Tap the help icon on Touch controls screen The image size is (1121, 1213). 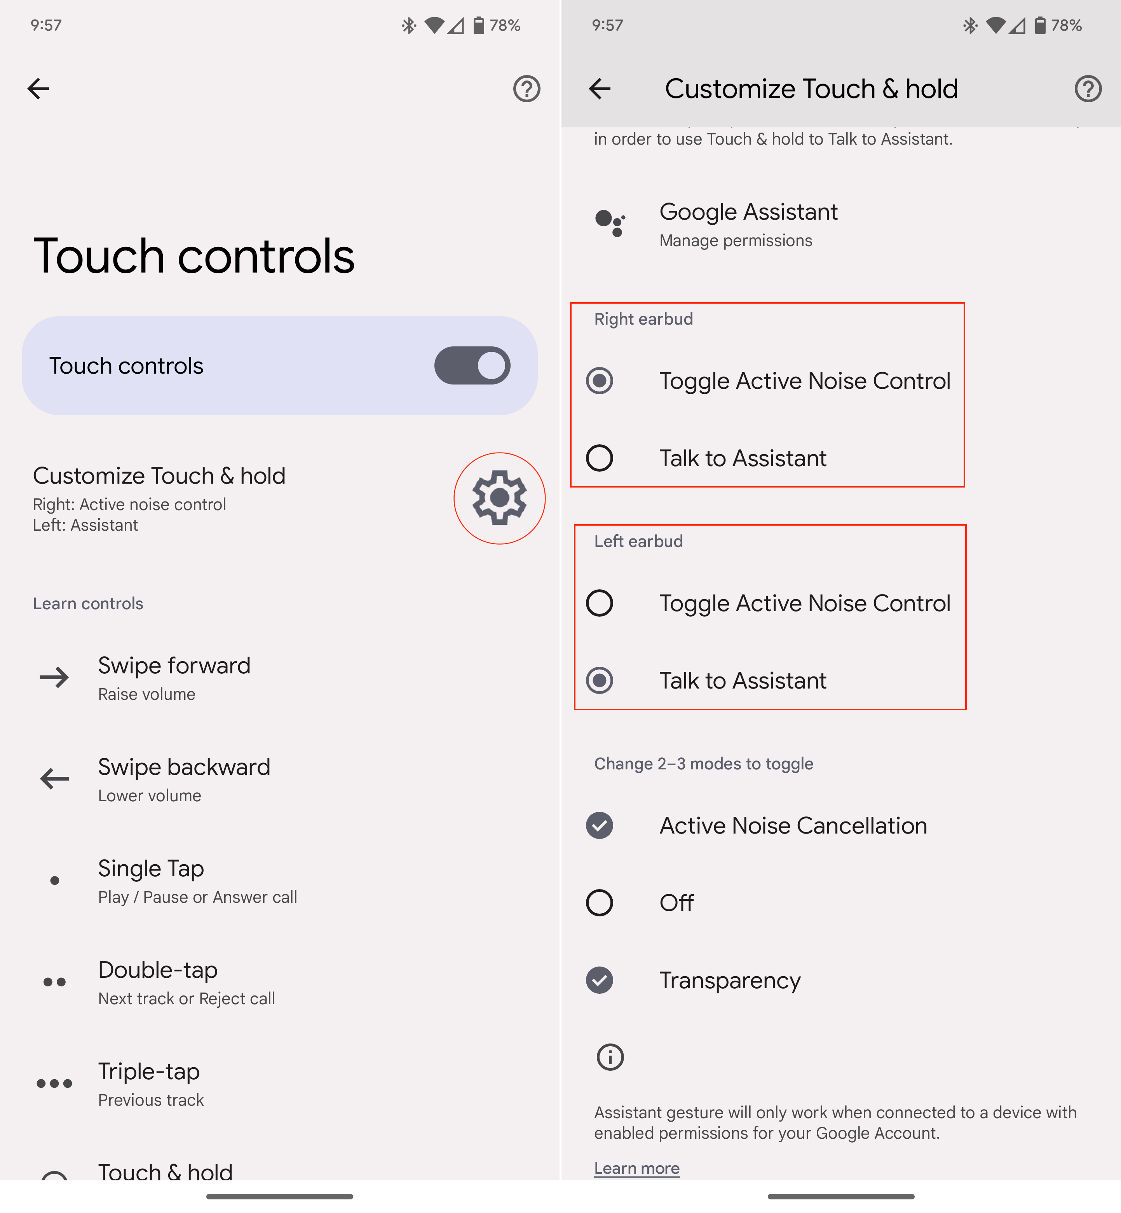(525, 88)
